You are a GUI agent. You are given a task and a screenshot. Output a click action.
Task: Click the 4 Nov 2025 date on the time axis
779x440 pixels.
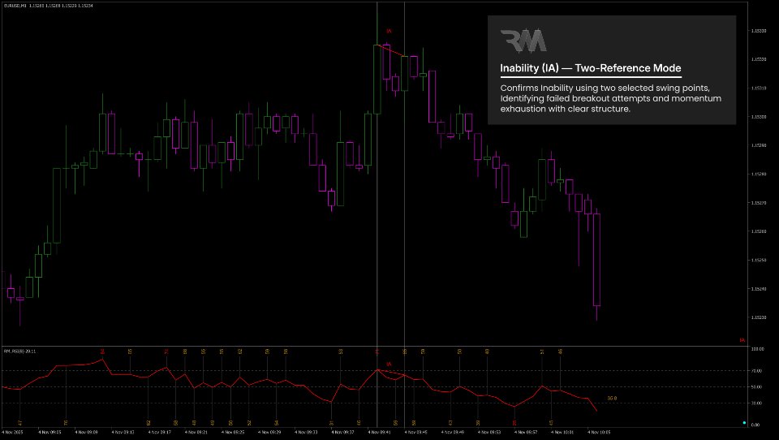(x=12, y=432)
